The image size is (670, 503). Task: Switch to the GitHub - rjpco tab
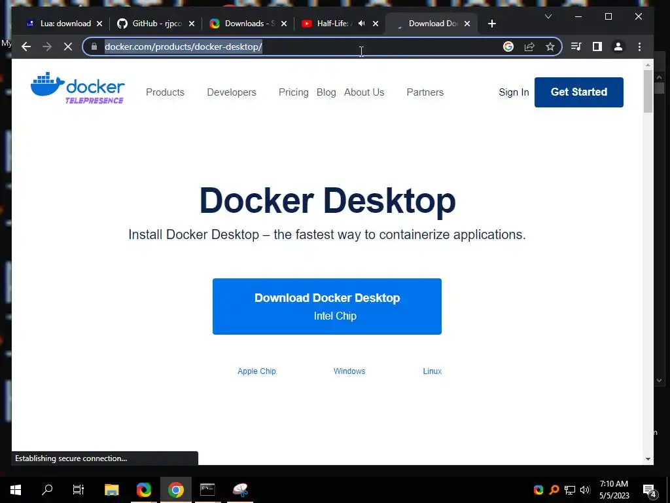pos(150,24)
